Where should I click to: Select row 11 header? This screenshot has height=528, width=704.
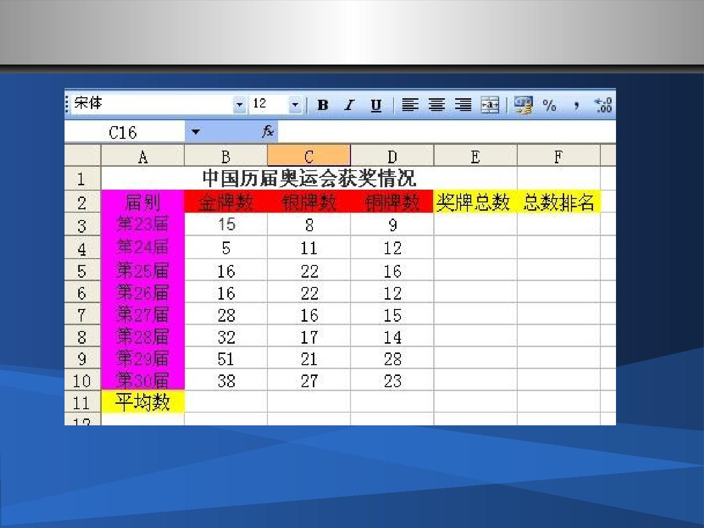83,402
